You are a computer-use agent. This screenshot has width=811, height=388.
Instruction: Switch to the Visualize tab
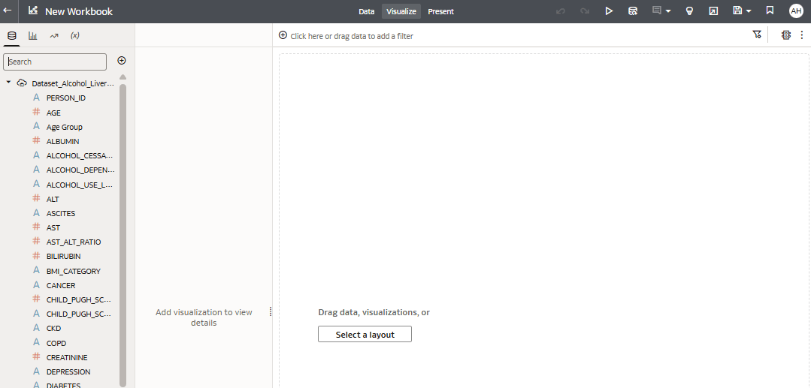401,11
